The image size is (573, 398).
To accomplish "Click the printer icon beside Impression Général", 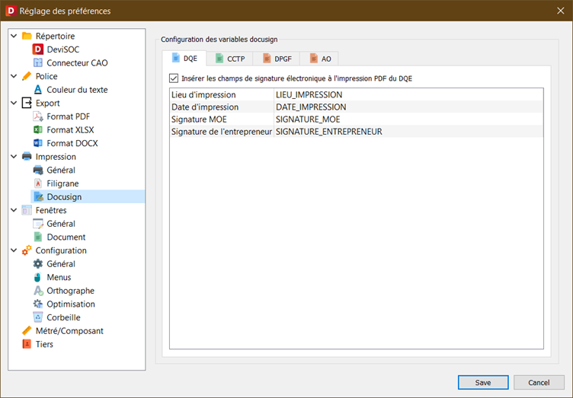I will tap(37, 170).
